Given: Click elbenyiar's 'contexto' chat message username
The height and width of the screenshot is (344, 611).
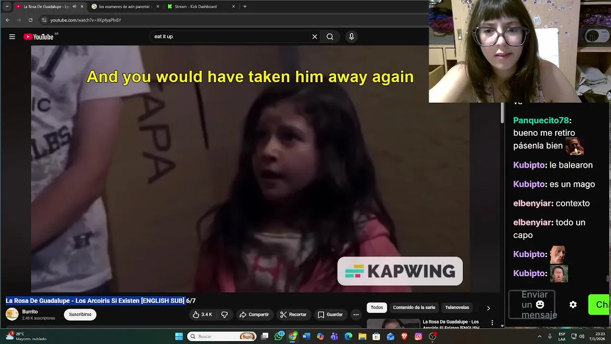Looking at the screenshot, I should [x=532, y=203].
